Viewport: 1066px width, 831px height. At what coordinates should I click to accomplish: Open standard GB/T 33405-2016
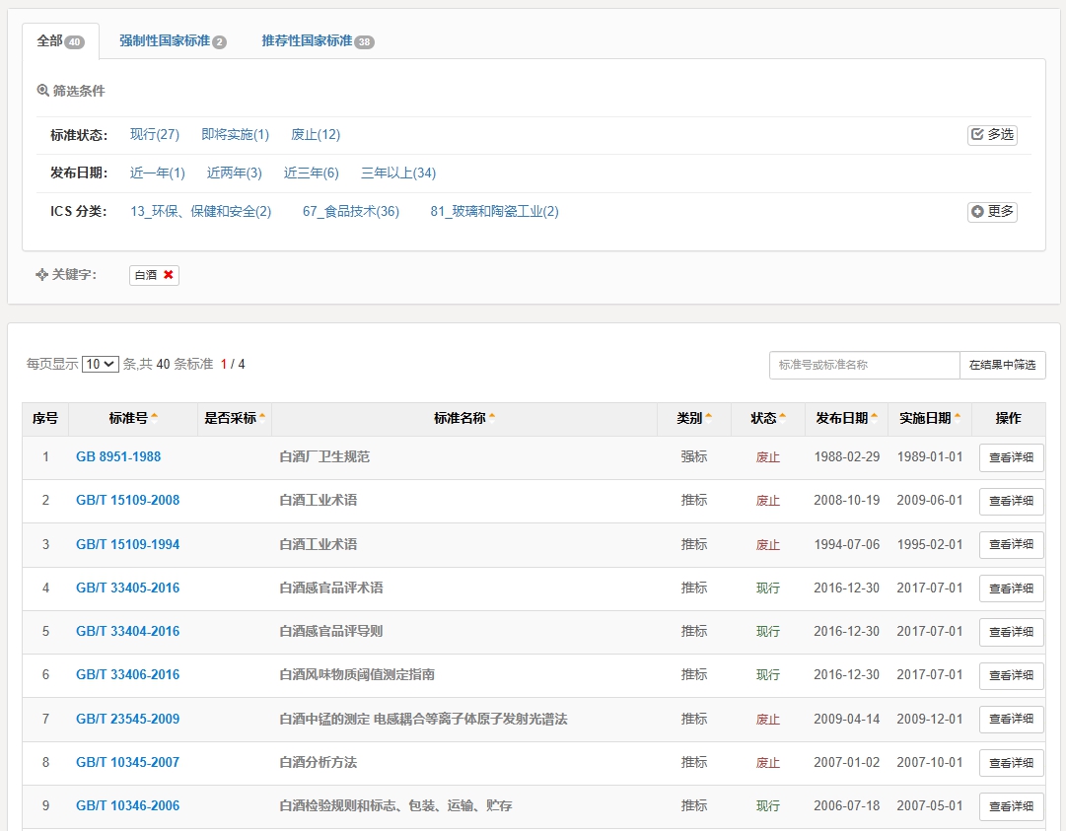(x=128, y=588)
